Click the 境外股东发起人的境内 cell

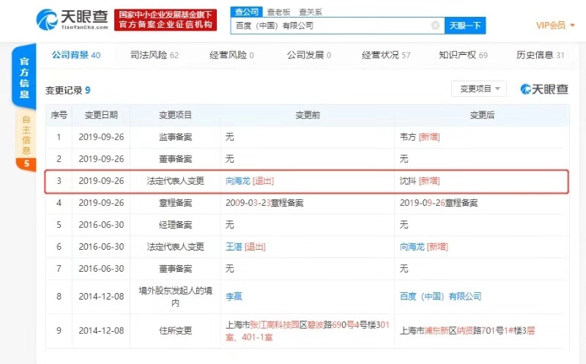click(175, 297)
